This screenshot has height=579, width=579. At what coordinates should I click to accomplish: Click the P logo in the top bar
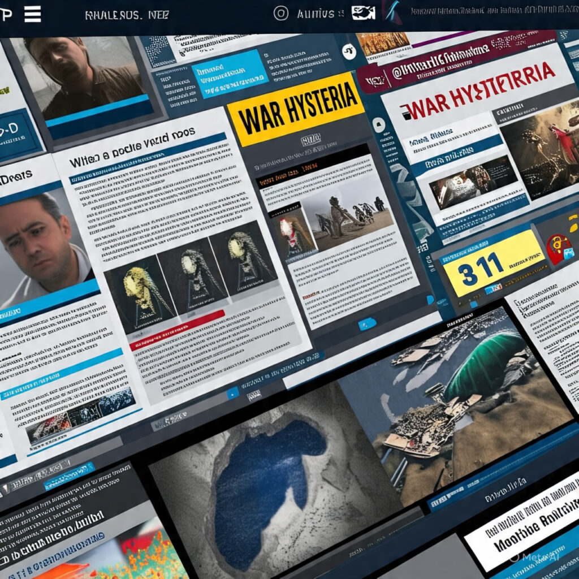(5, 14)
